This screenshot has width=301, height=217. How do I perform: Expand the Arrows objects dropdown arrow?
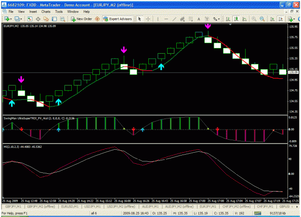point(219,19)
